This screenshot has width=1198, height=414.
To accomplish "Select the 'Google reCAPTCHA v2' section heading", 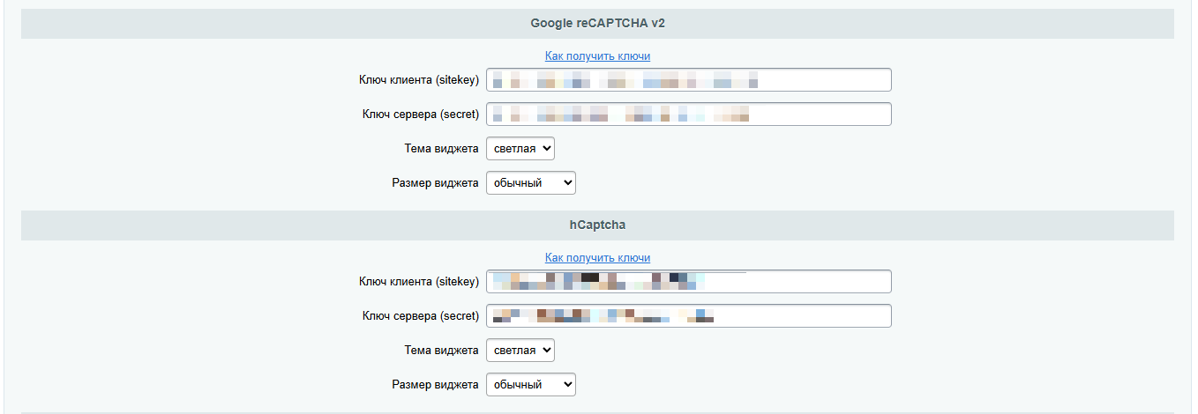I will [597, 24].
